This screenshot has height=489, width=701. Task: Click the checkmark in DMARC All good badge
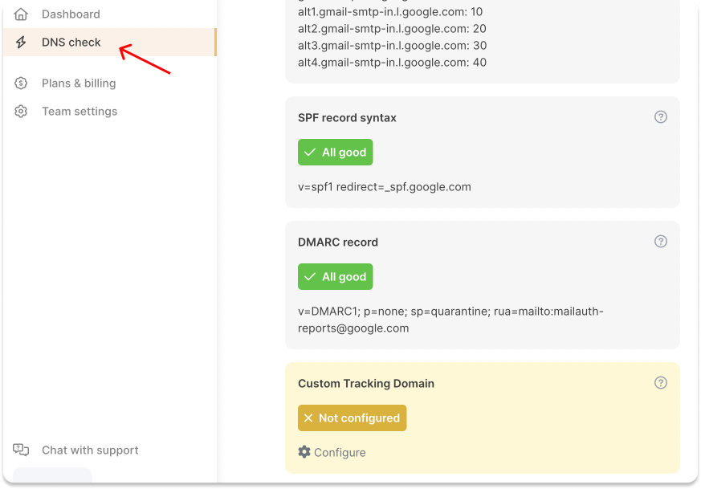[312, 276]
